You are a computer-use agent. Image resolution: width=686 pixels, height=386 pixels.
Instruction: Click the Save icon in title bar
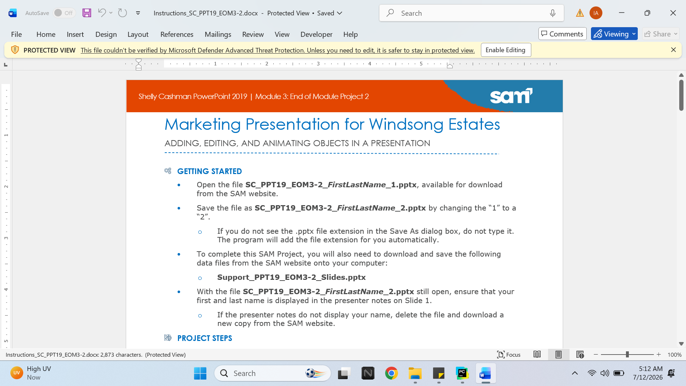[87, 13]
